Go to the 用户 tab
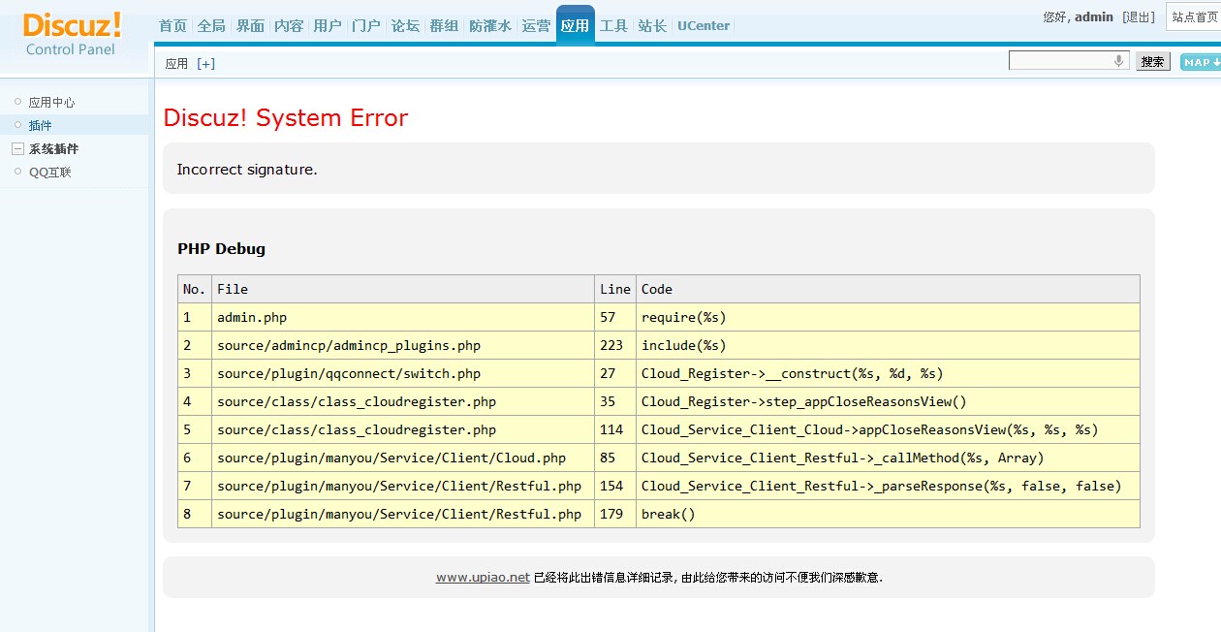The height and width of the screenshot is (632, 1221). click(x=328, y=26)
